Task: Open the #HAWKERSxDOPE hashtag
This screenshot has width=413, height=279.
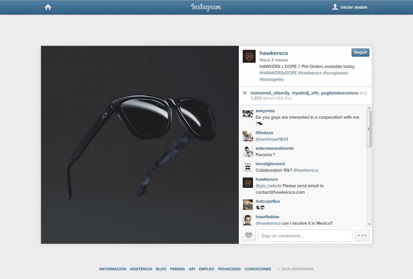Action: pos(278,73)
